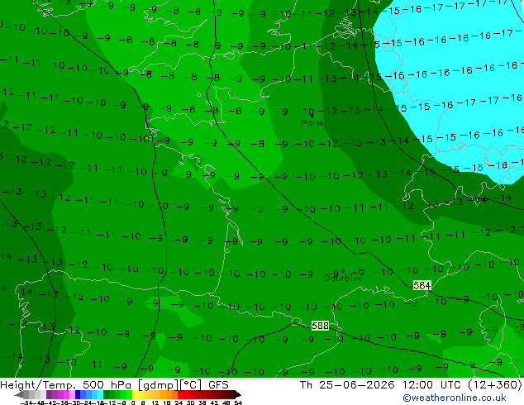
Task: Open the weatheronline.co.uk copyright link
Action: (455, 398)
